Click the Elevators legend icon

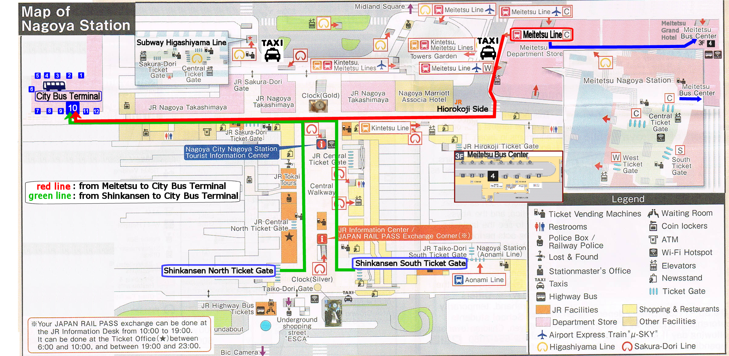point(653,265)
